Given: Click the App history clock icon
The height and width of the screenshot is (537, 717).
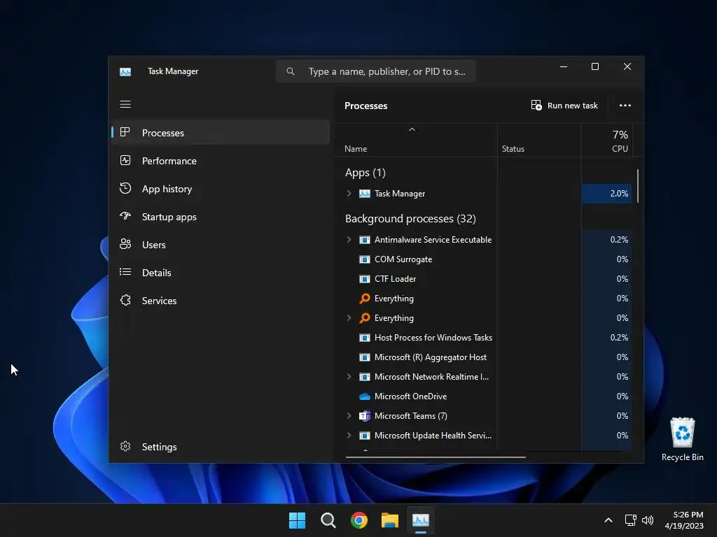Looking at the screenshot, I should [125, 188].
